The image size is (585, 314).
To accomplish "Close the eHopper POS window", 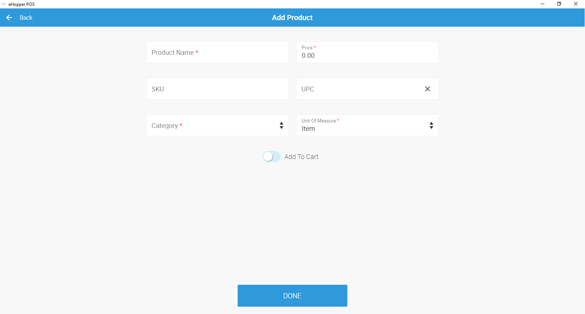I will [576, 4].
